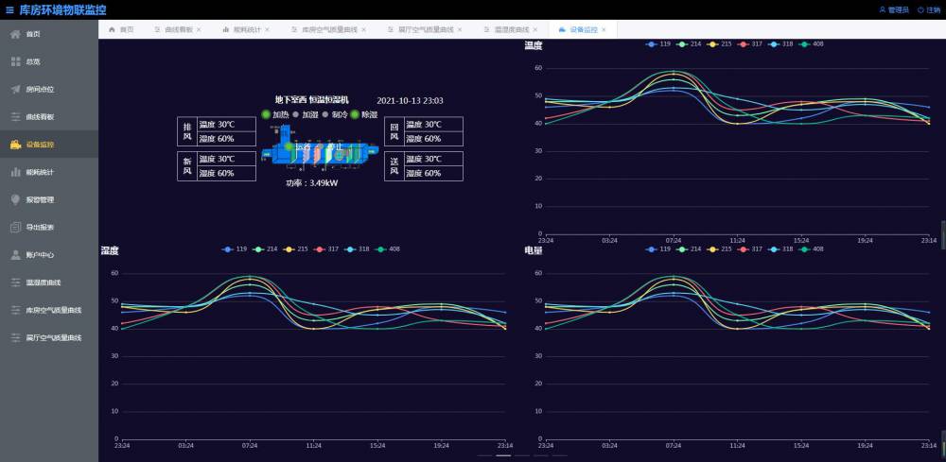Close the 能耗统计 tab
Screen dimensions: 946x462
[268, 29]
